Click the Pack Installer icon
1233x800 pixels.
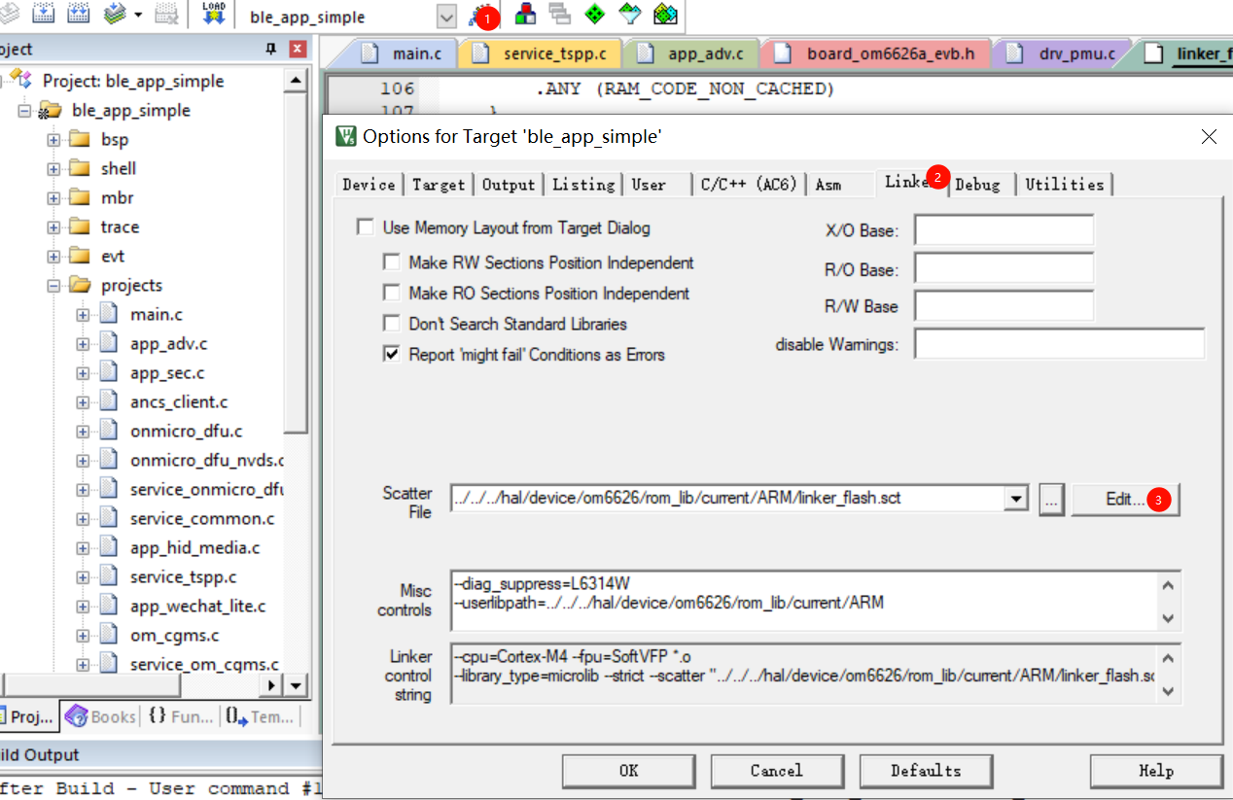[x=665, y=14]
